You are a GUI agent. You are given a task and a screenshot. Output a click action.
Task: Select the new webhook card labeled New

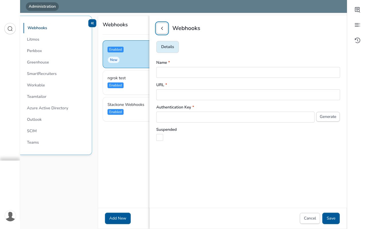tap(126, 54)
